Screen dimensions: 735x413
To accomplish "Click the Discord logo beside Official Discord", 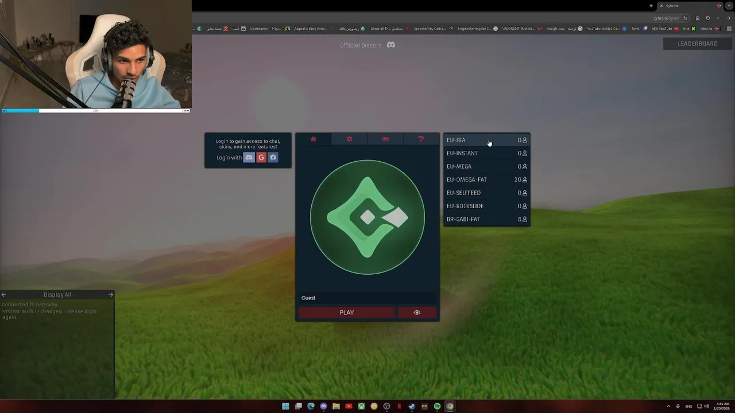I will pyautogui.click(x=391, y=45).
